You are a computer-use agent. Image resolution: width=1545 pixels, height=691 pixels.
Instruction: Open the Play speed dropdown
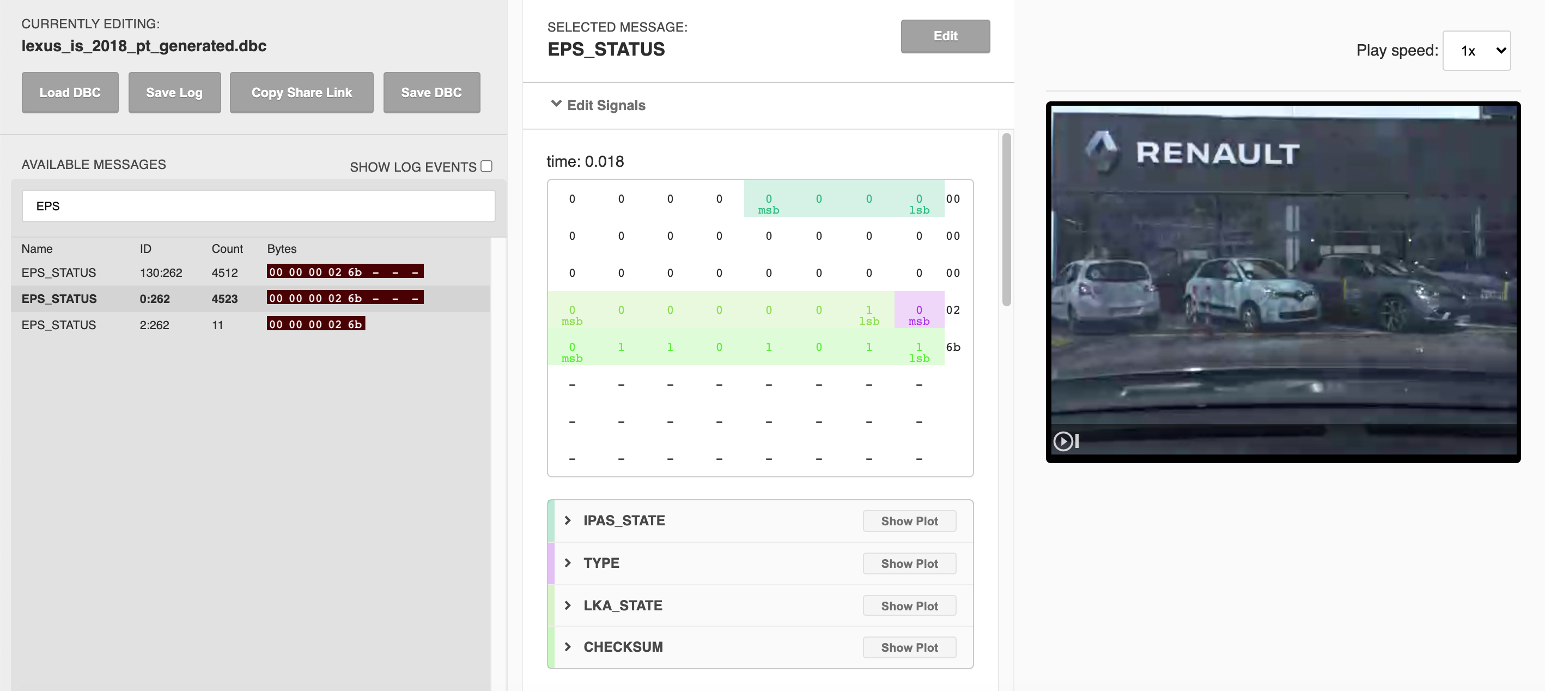[x=1476, y=50]
